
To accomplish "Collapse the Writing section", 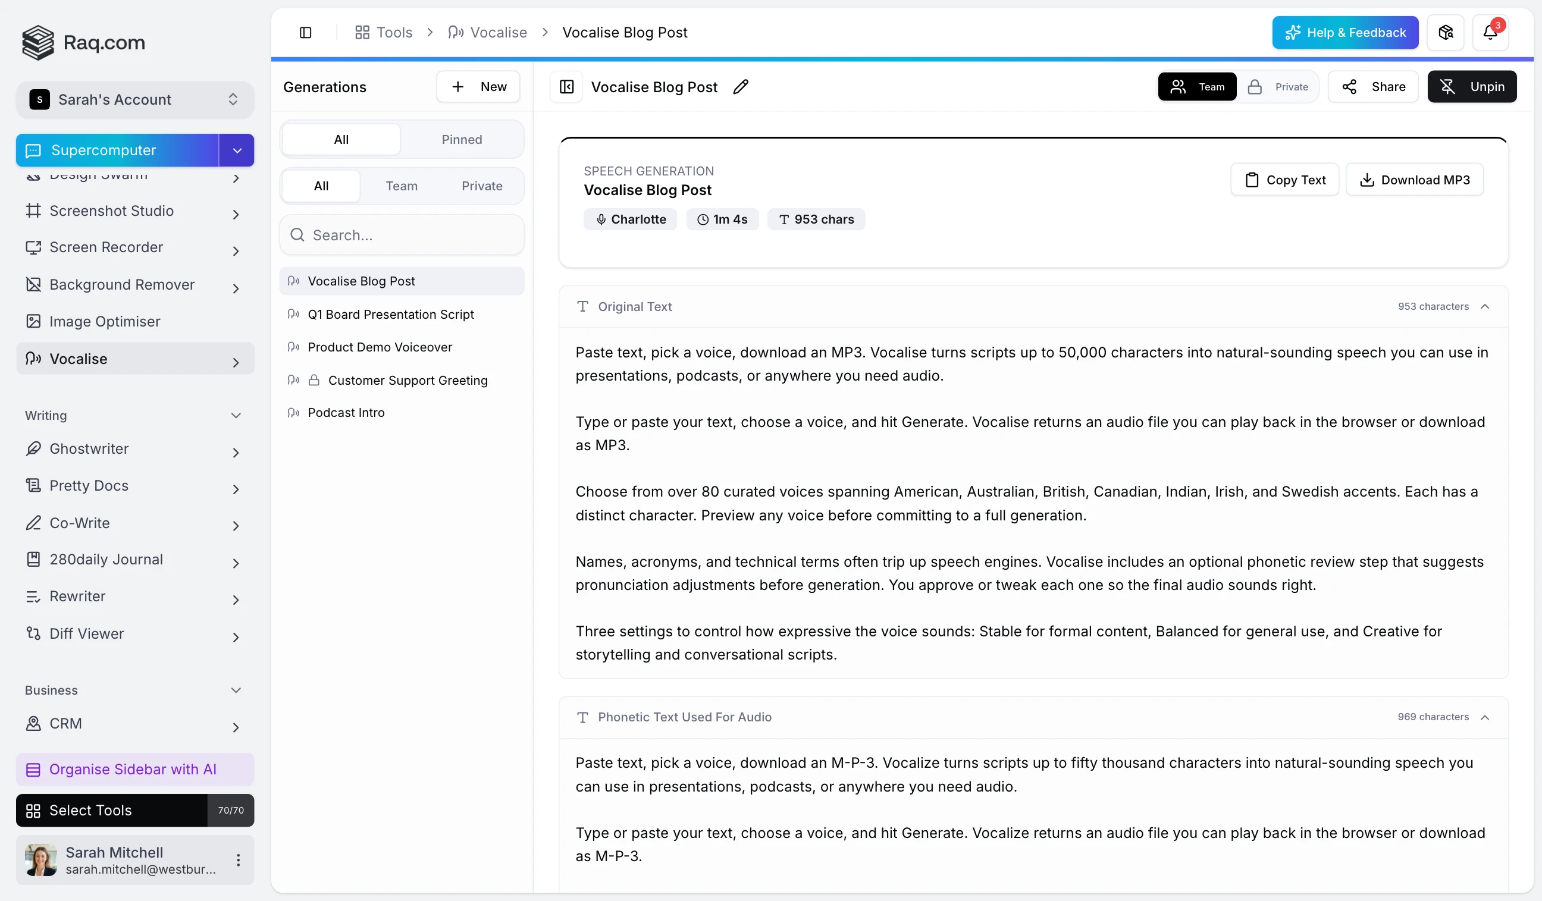I will 236,415.
